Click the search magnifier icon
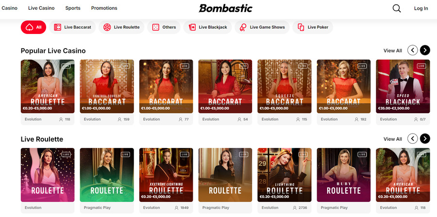437x217 pixels. point(397,8)
